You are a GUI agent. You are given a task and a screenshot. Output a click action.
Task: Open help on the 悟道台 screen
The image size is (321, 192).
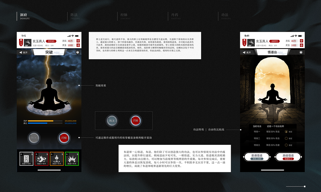(x=301, y=52)
